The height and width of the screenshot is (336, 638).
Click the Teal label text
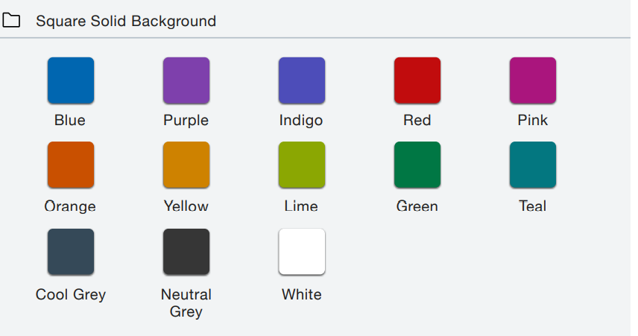533,206
